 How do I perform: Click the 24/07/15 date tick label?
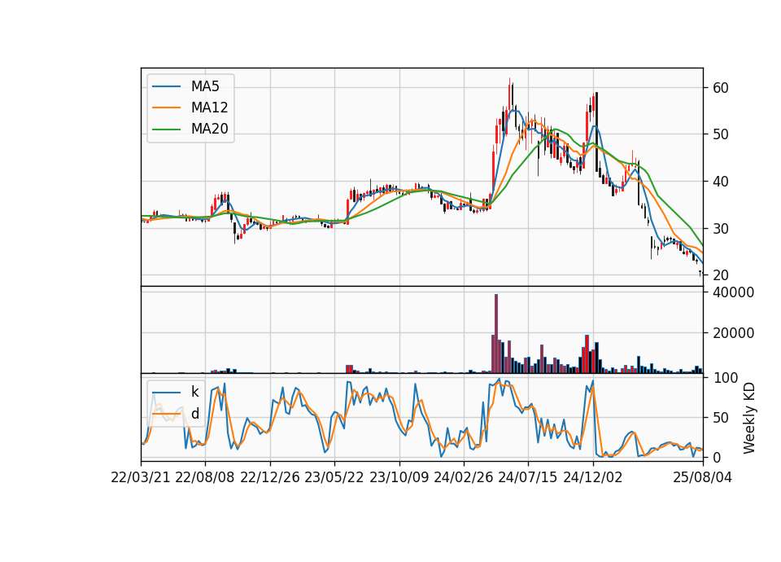coord(528,478)
